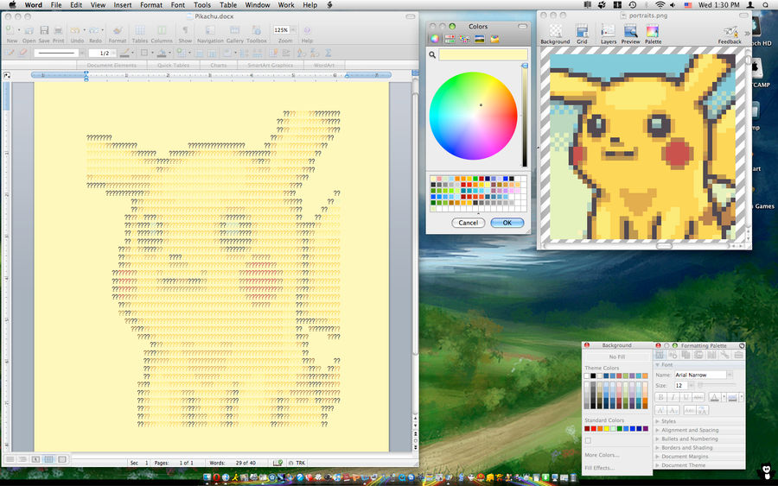The image size is (778, 486).
Task: Select the color wheel picker mode icon
Action: (x=435, y=39)
